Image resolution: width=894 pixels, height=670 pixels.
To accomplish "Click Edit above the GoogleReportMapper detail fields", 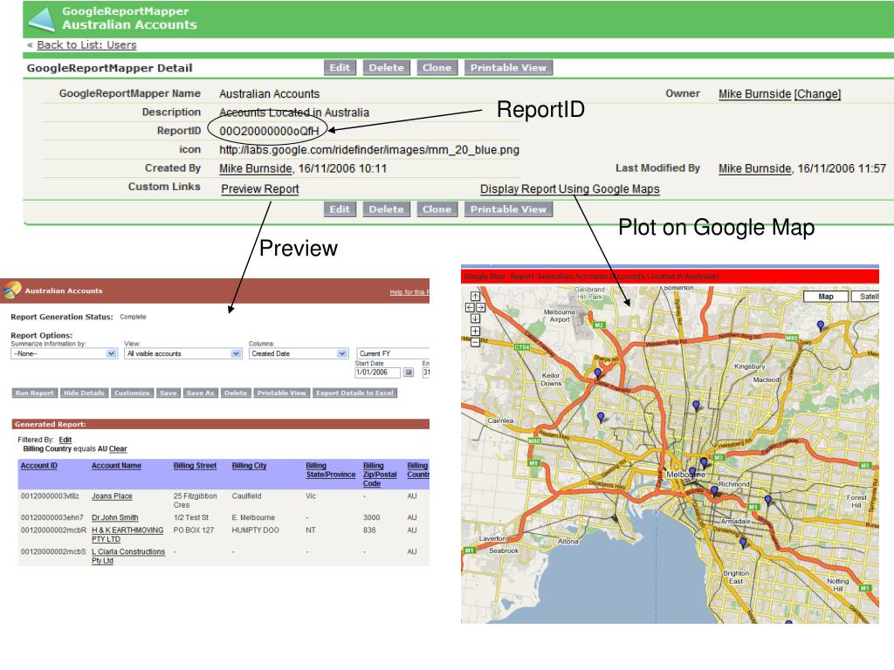I will pos(340,68).
